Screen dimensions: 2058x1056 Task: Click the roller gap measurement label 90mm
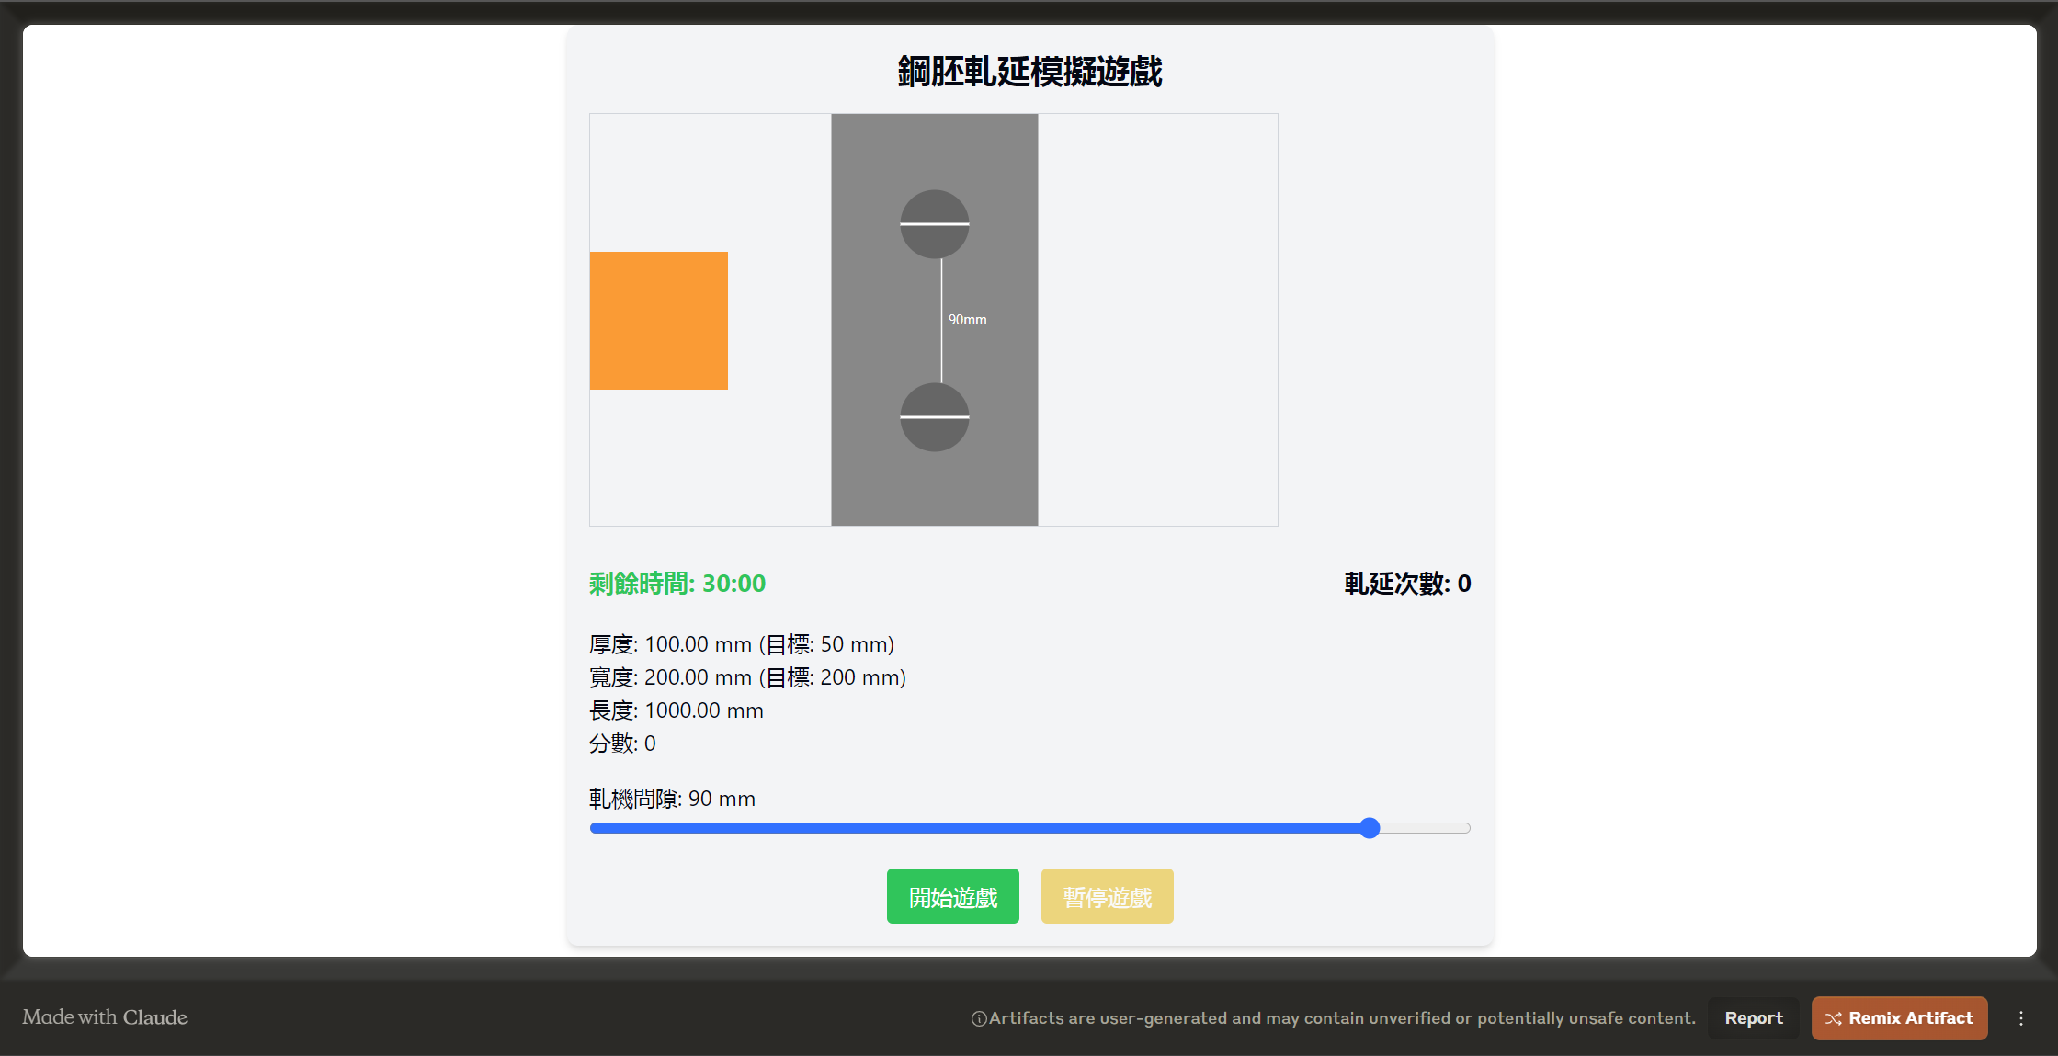coord(967,319)
